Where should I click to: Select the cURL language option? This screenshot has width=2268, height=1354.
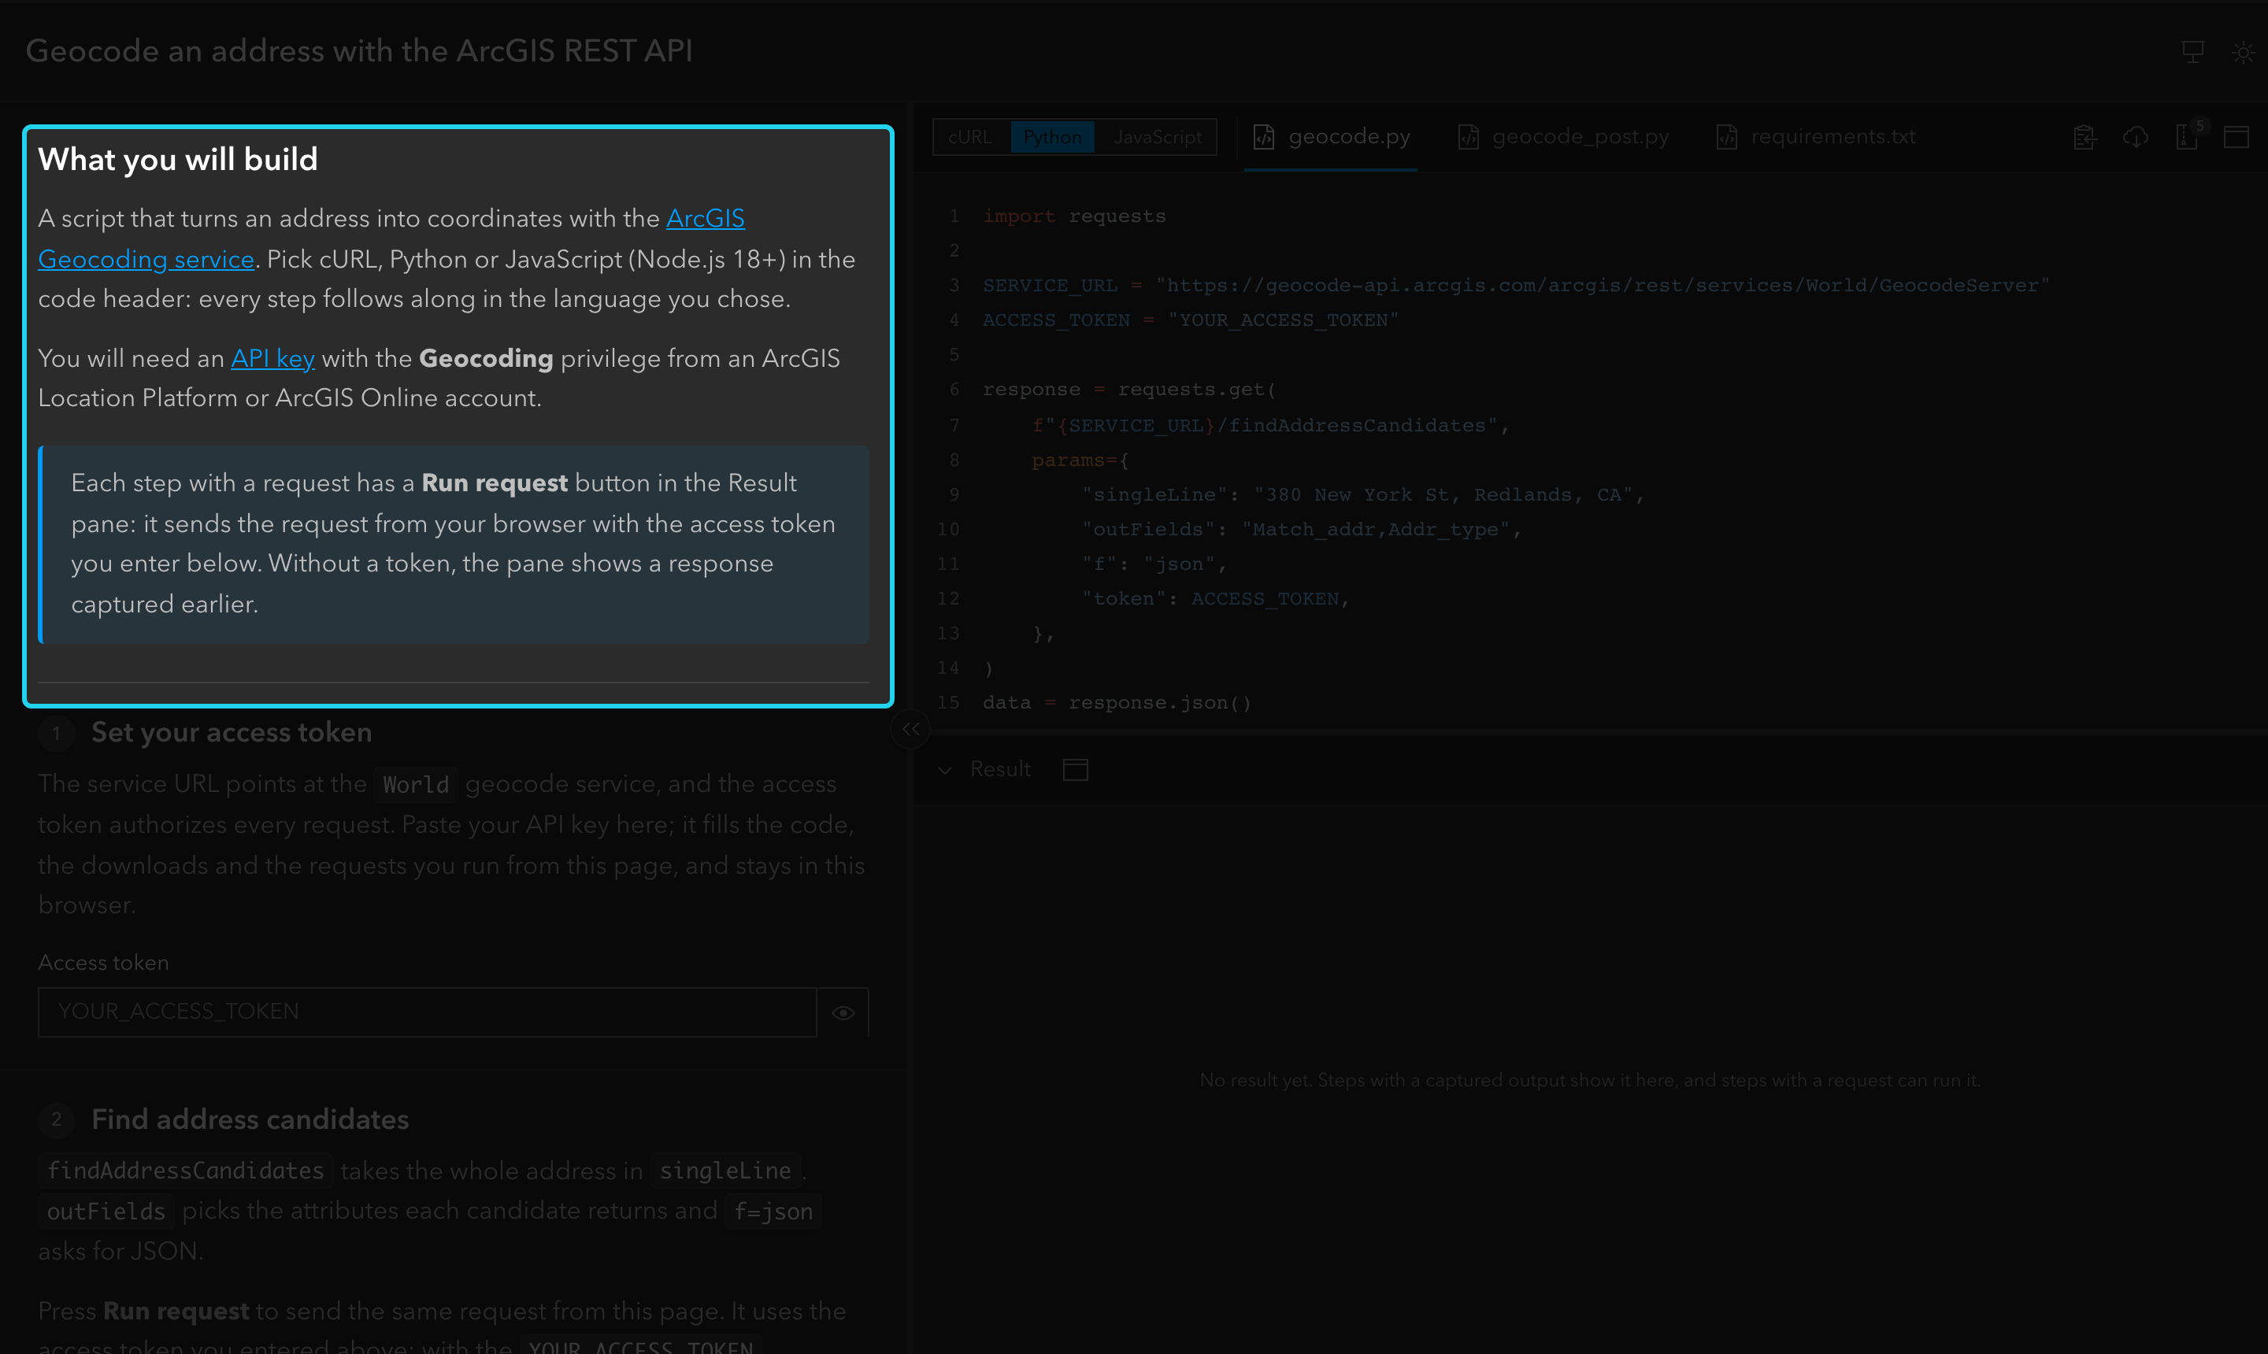[x=969, y=137]
